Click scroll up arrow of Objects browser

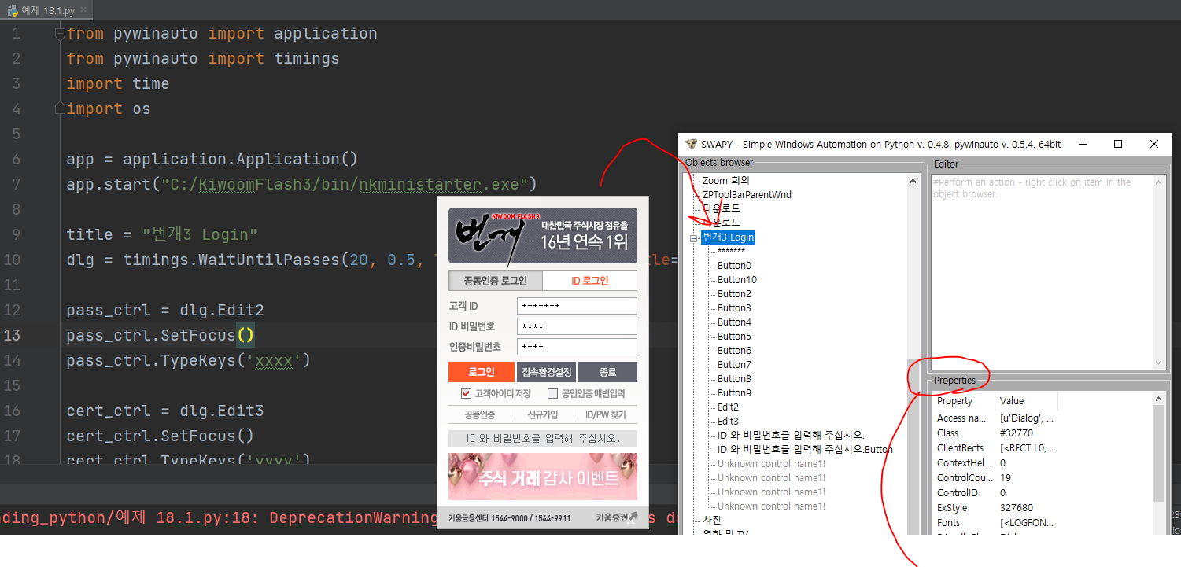click(x=913, y=181)
